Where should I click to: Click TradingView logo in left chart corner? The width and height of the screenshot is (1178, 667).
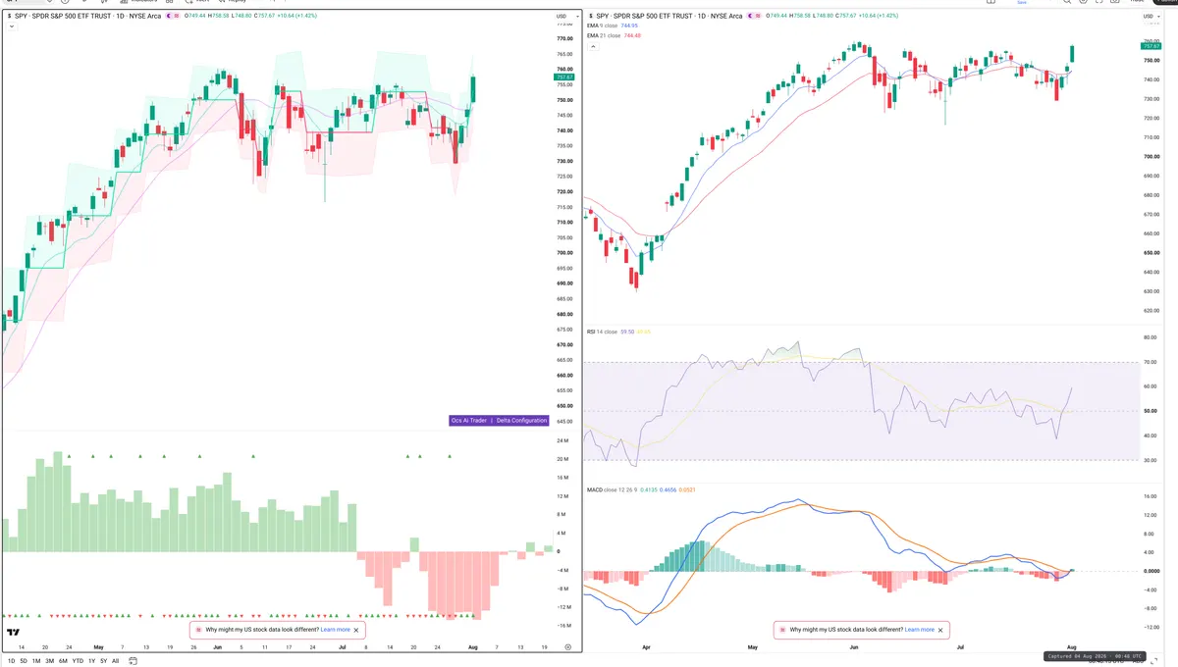pyautogui.click(x=14, y=633)
